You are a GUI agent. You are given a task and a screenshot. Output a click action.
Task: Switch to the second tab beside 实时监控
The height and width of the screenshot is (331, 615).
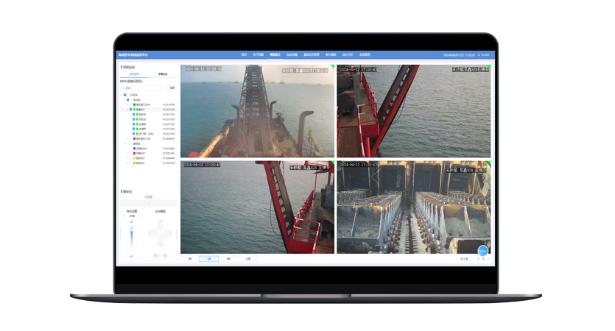pyautogui.click(x=163, y=74)
